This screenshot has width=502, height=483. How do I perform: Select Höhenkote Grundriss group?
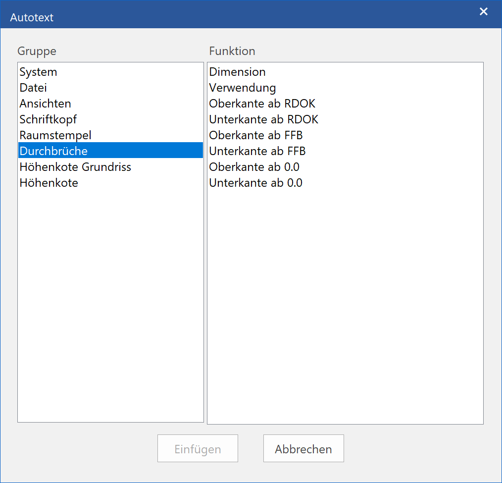pos(110,167)
